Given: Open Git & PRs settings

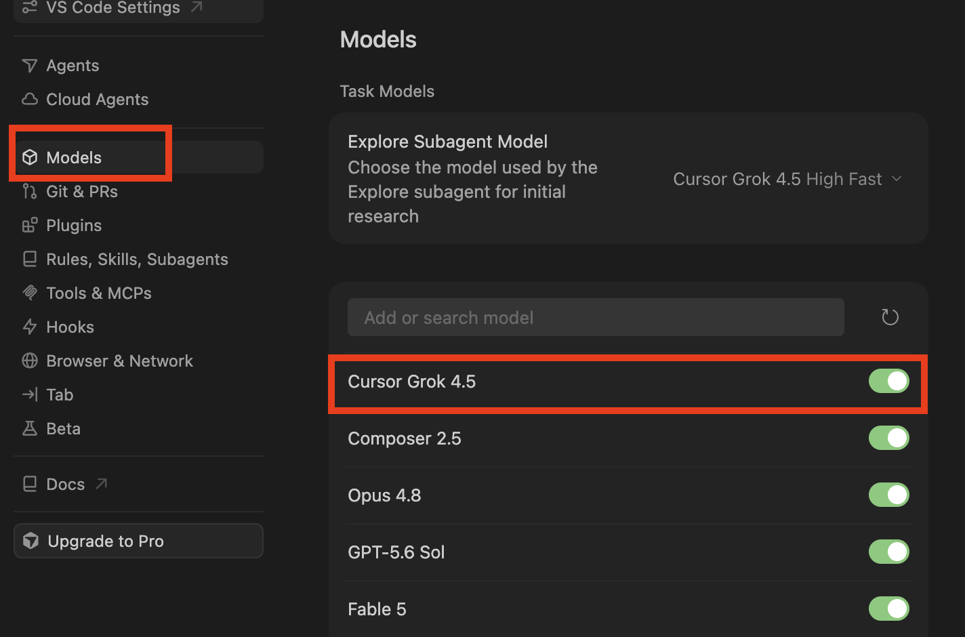Looking at the screenshot, I should click(x=138, y=192).
